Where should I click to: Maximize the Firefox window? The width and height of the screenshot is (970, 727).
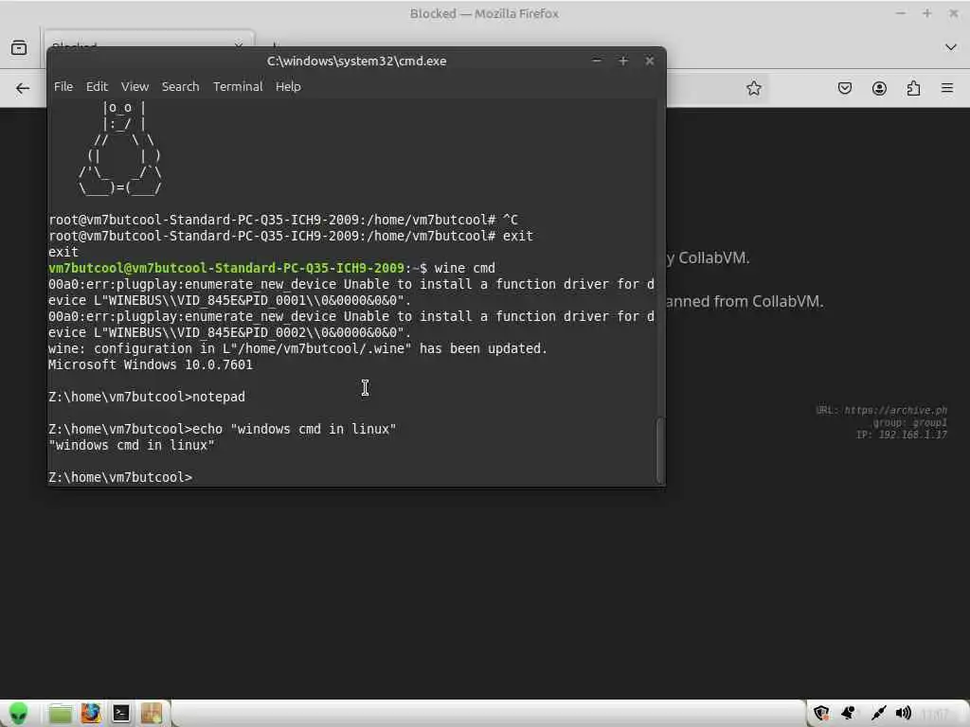coord(926,13)
